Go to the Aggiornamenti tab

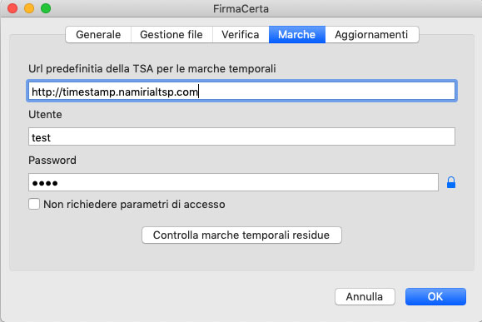pyautogui.click(x=371, y=34)
